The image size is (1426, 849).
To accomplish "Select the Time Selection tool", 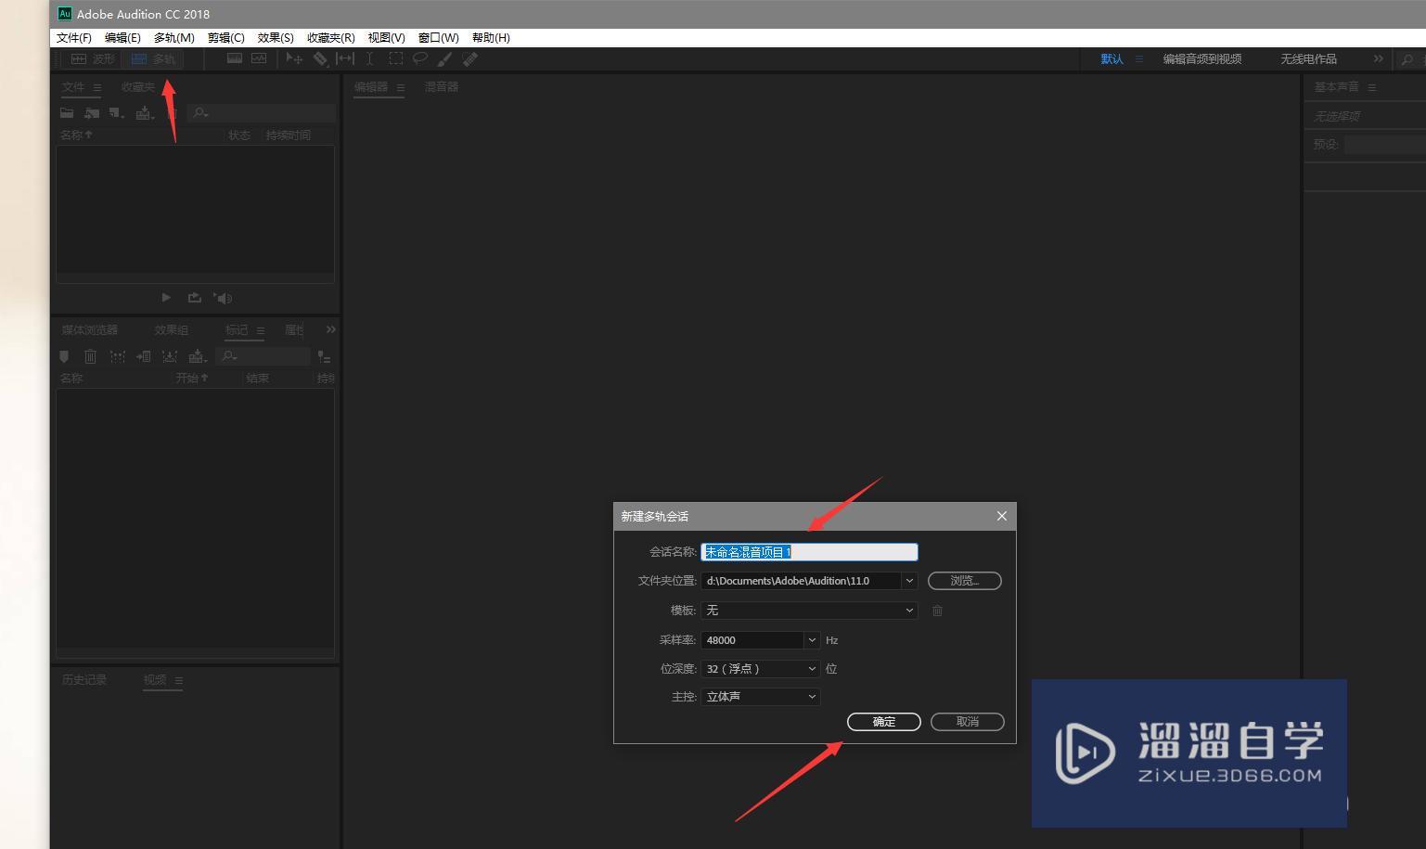I will point(370,58).
